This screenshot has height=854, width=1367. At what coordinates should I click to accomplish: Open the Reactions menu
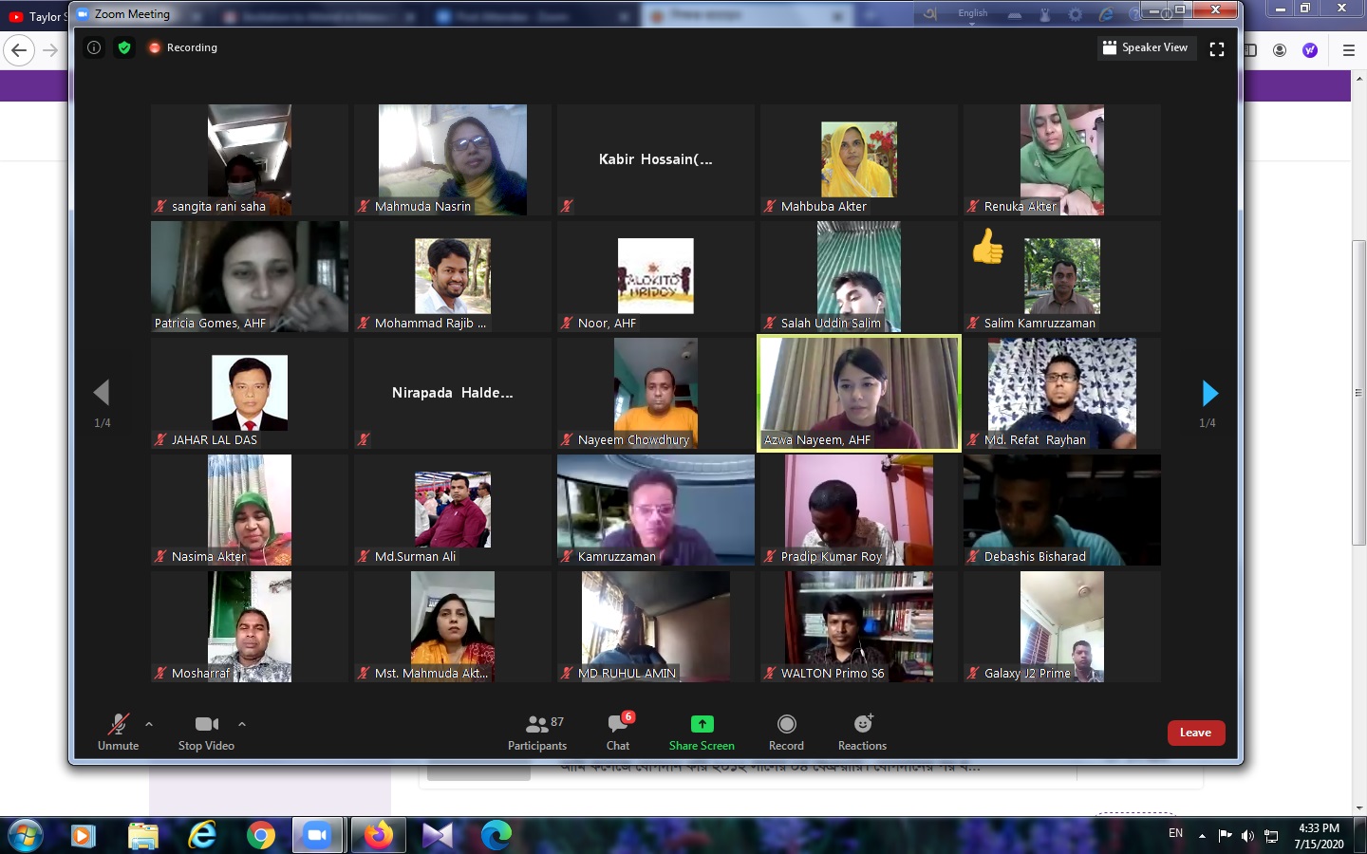[x=862, y=732]
